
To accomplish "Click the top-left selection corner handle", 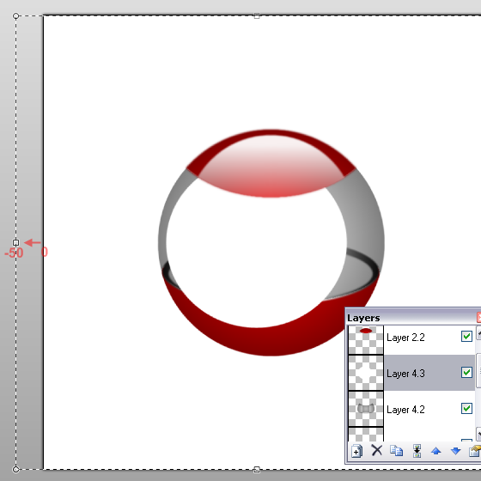I will 16,16.
